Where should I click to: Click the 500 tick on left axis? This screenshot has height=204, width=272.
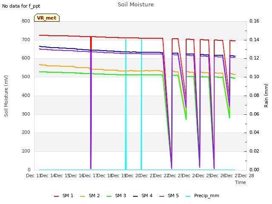(26, 76)
